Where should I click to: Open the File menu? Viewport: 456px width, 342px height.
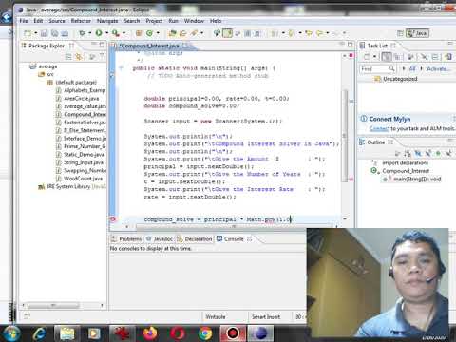coord(24,21)
